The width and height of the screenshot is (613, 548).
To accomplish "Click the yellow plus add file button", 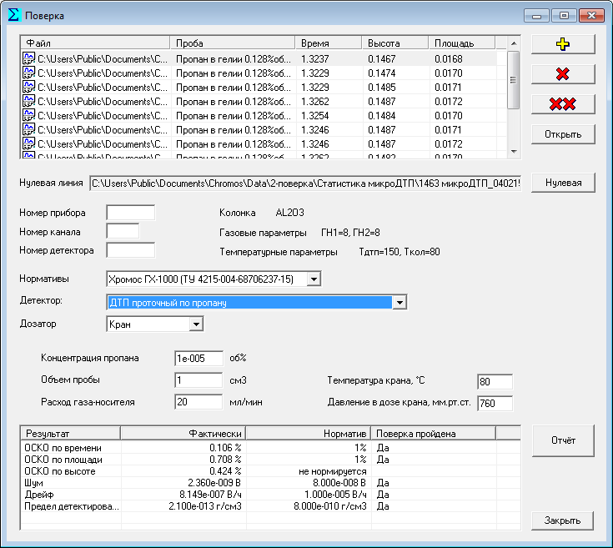I will pos(563,44).
